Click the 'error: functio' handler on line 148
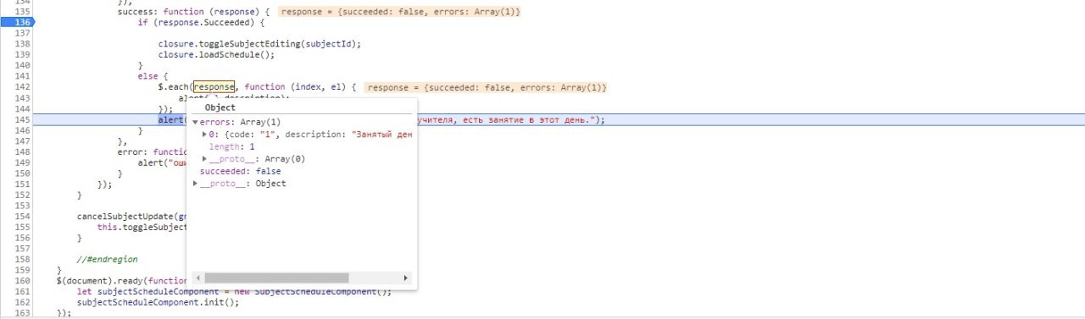Image resolution: width=1085 pixels, height=319 pixels. [x=152, y=151]
